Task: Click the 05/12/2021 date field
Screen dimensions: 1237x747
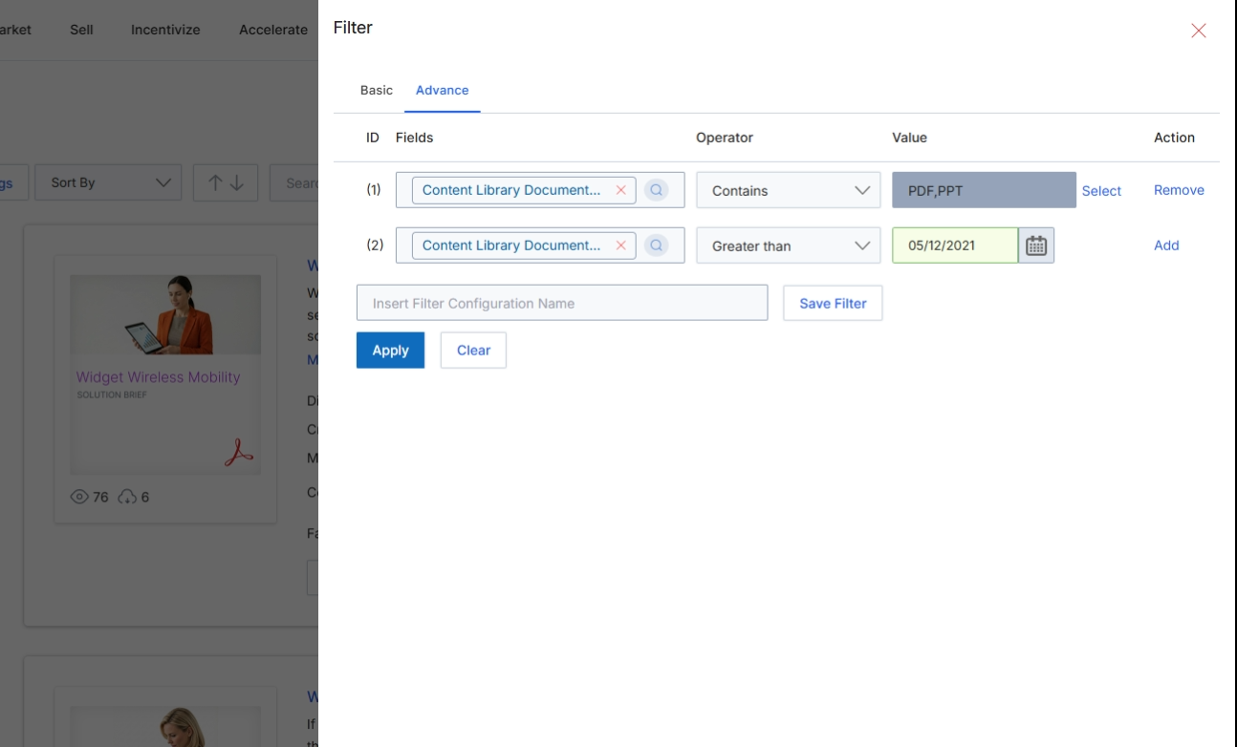Action: coord(955,245)
